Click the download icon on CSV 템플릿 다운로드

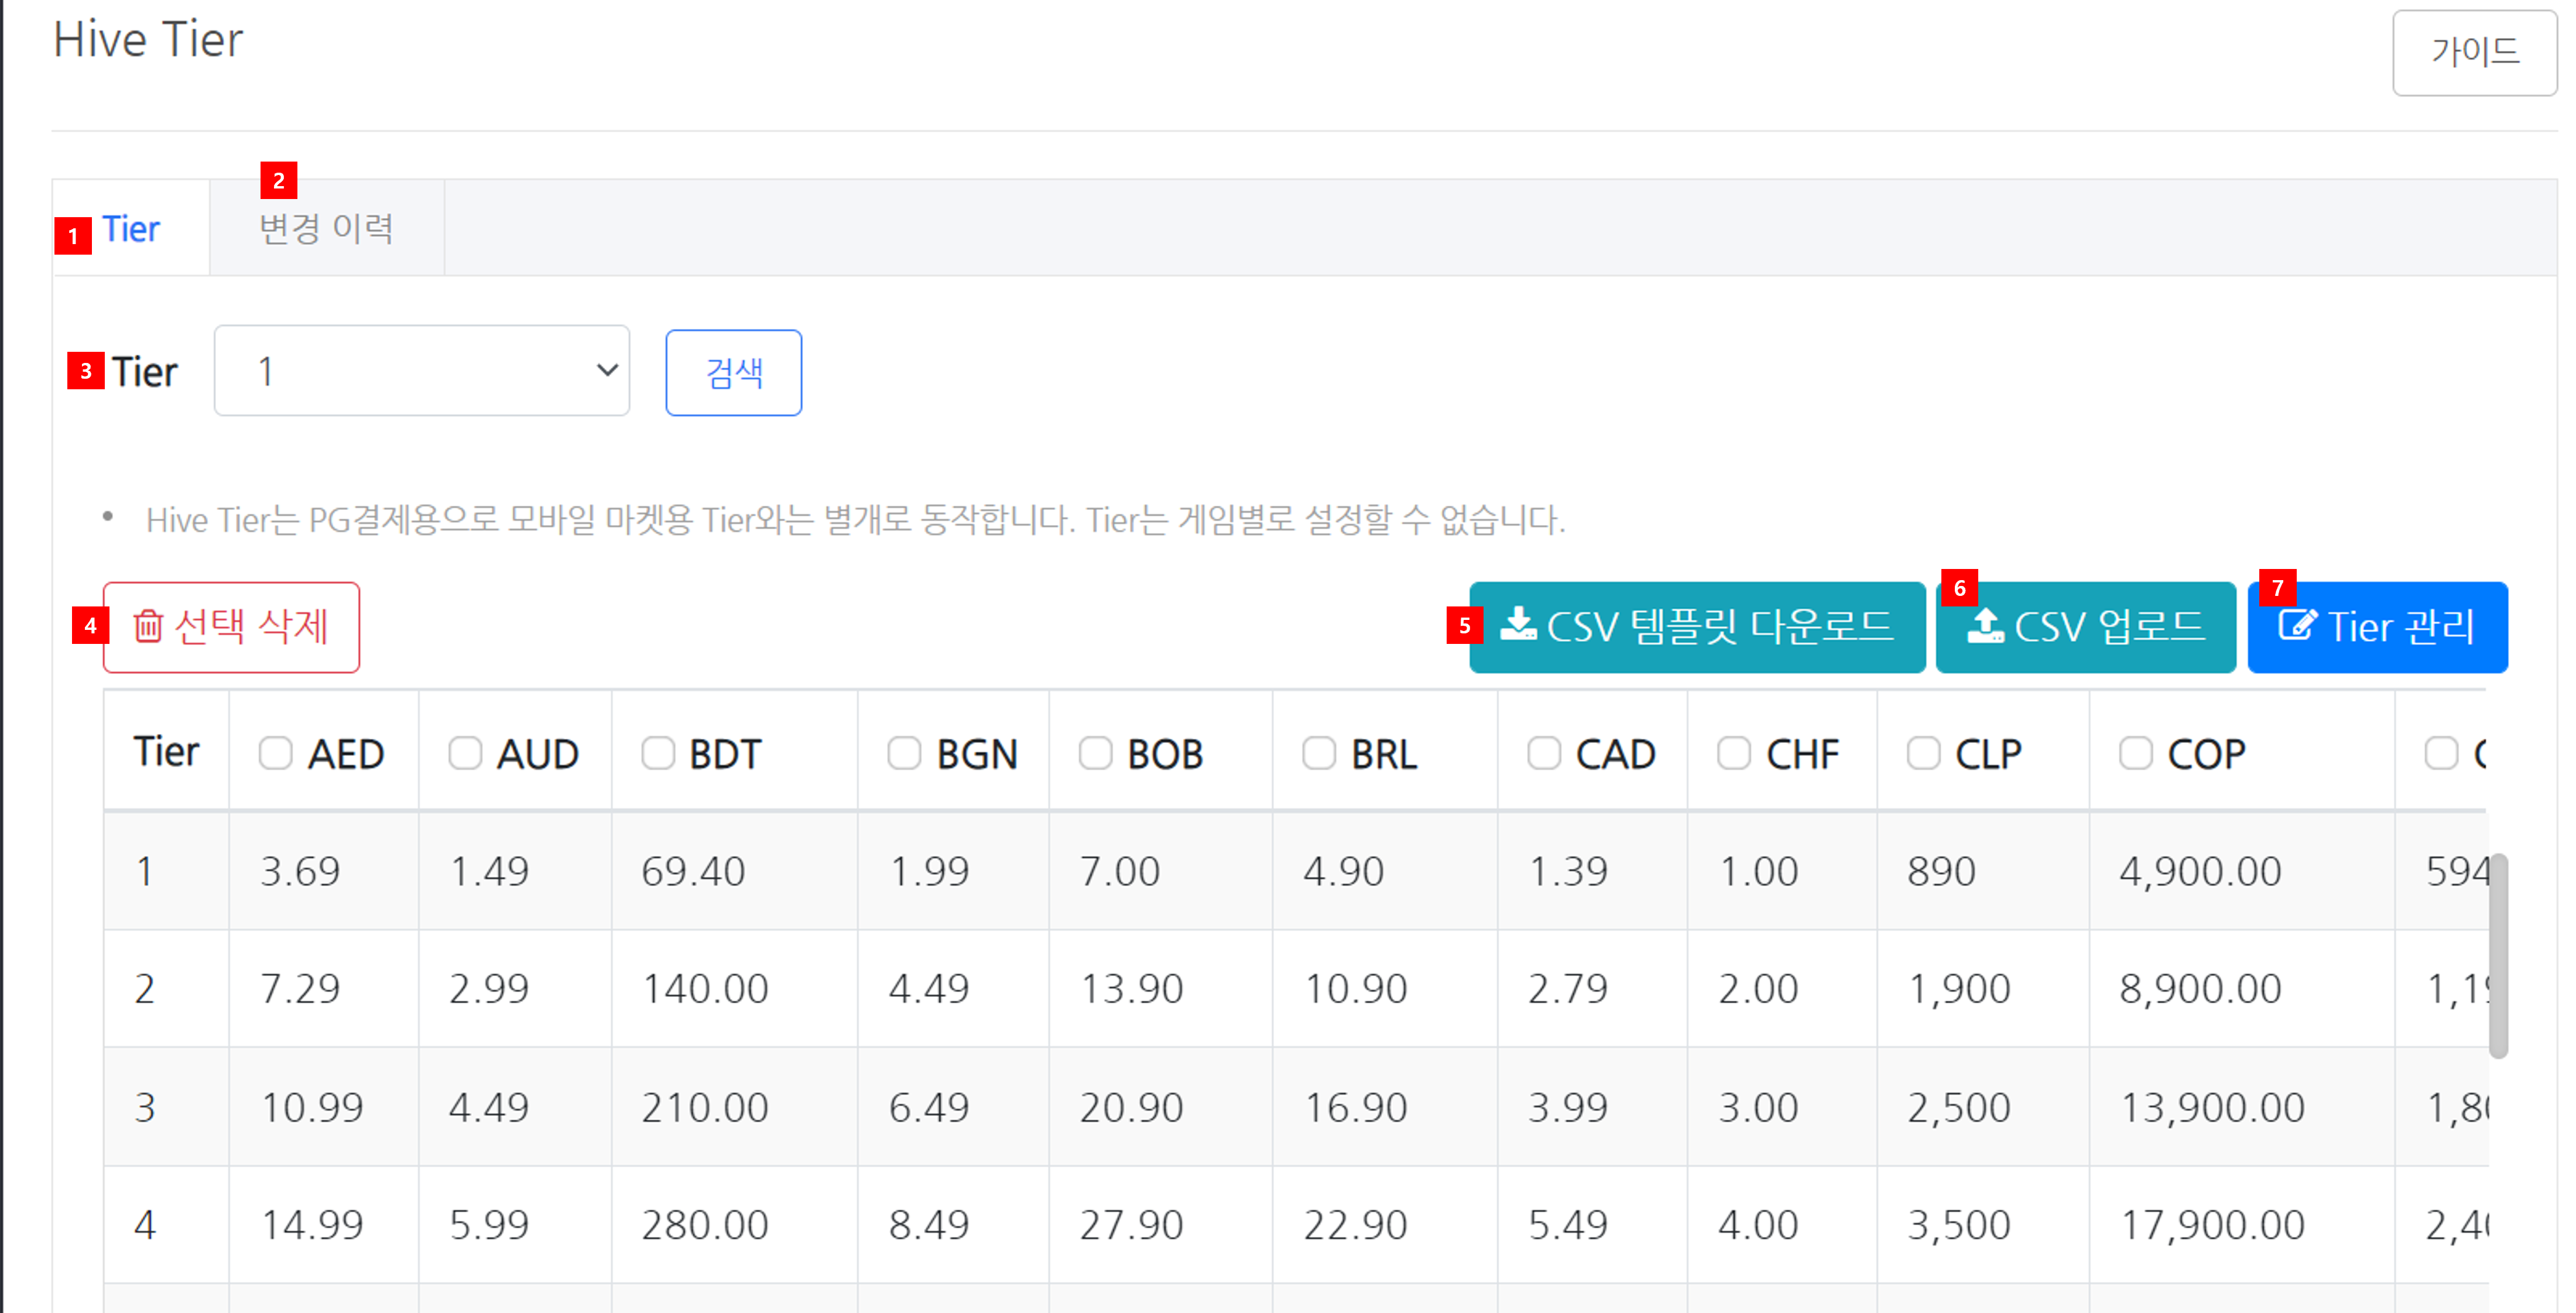point(1518,624)
